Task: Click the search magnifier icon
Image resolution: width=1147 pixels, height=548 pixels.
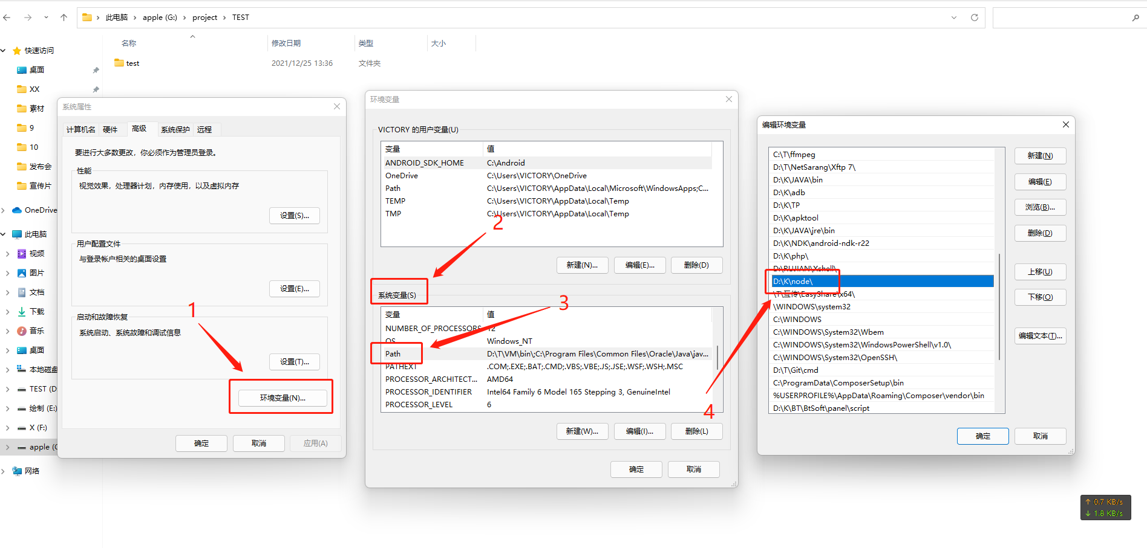Action: 1135,18
